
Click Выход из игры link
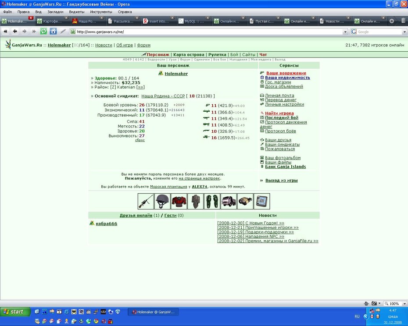click(281, 181)
